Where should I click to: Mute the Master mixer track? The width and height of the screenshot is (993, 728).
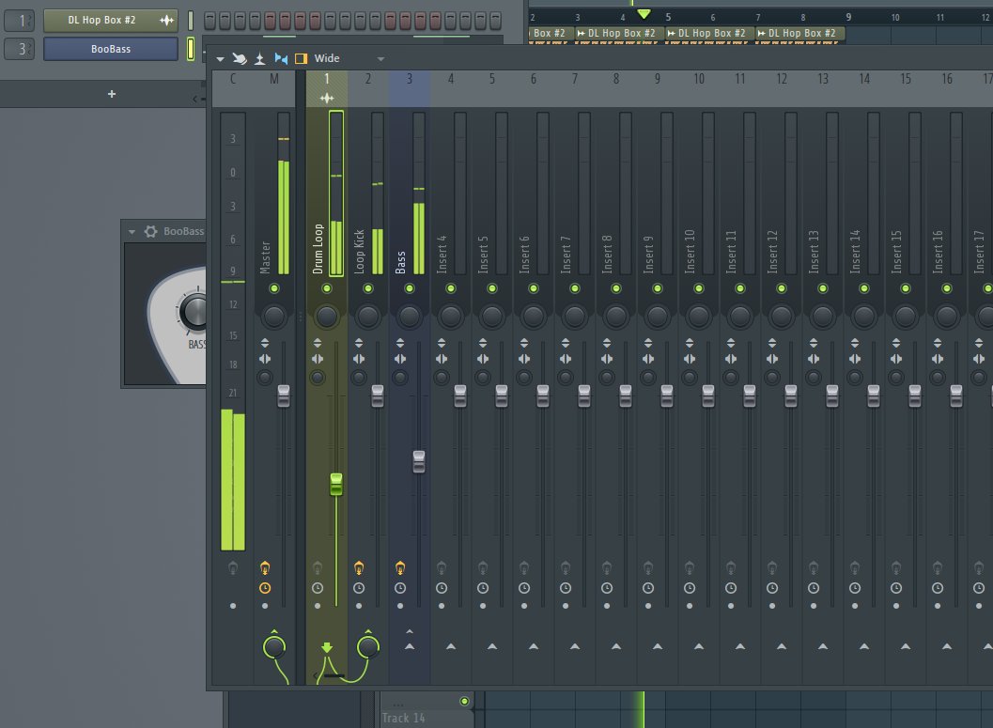click(274, 288)
